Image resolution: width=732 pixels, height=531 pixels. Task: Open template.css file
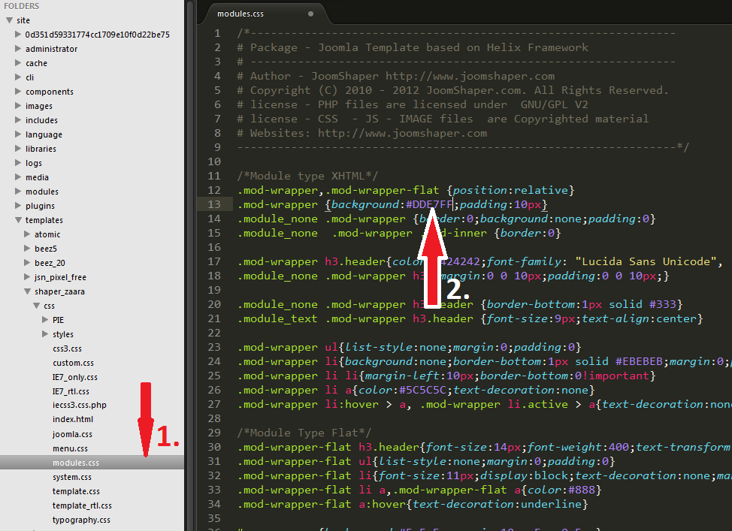tap(76, 491)
